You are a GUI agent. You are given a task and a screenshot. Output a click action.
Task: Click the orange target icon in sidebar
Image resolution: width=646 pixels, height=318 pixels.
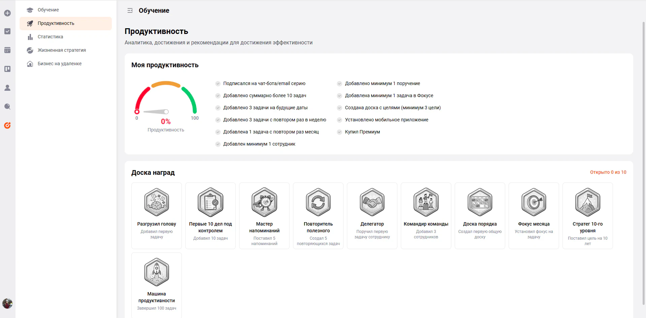(7, 125)
